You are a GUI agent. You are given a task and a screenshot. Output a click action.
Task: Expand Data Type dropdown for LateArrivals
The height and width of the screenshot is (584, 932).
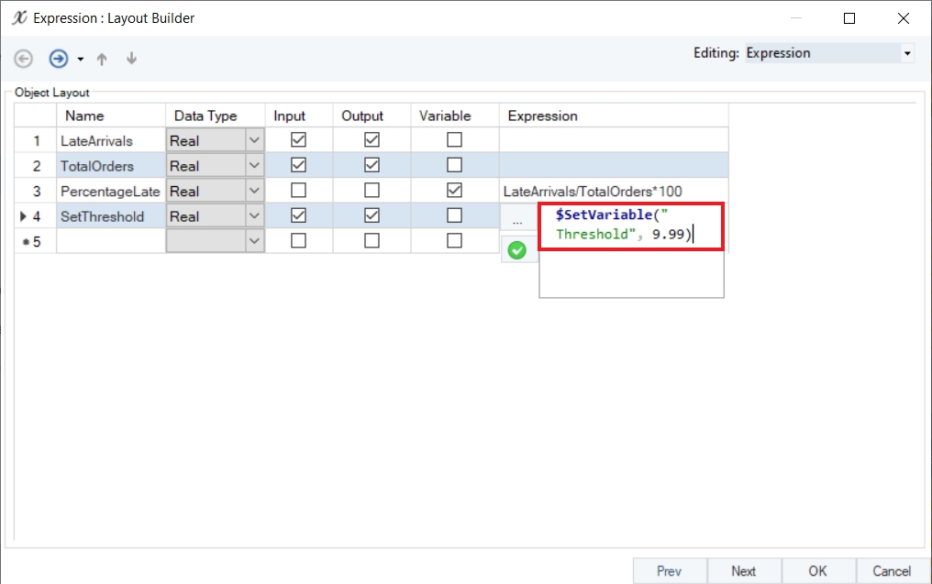pyautogui.click(x=255, y=140)
